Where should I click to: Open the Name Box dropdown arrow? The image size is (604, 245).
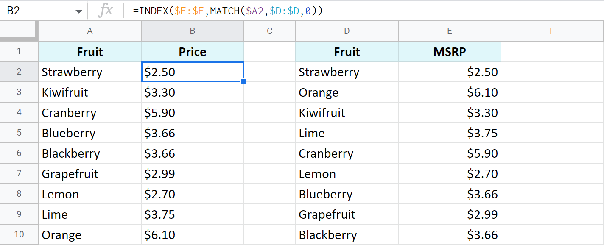coord(79,11)
